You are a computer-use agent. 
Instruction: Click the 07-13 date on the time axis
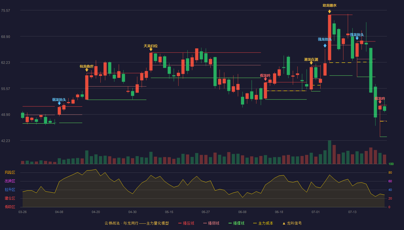click(352, 212)
